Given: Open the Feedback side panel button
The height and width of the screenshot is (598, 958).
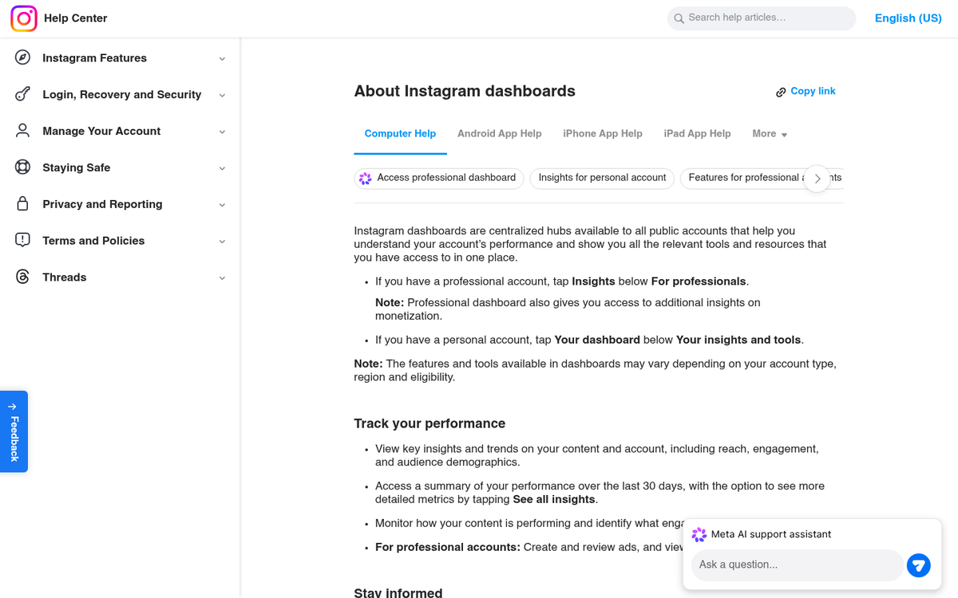Looking at the screenshot, I should 14,431.
